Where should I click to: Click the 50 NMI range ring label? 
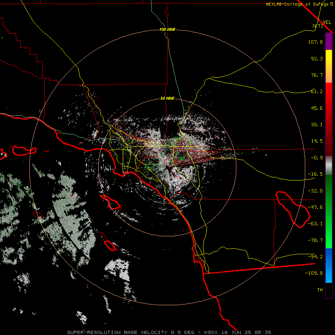coord(167,99)
